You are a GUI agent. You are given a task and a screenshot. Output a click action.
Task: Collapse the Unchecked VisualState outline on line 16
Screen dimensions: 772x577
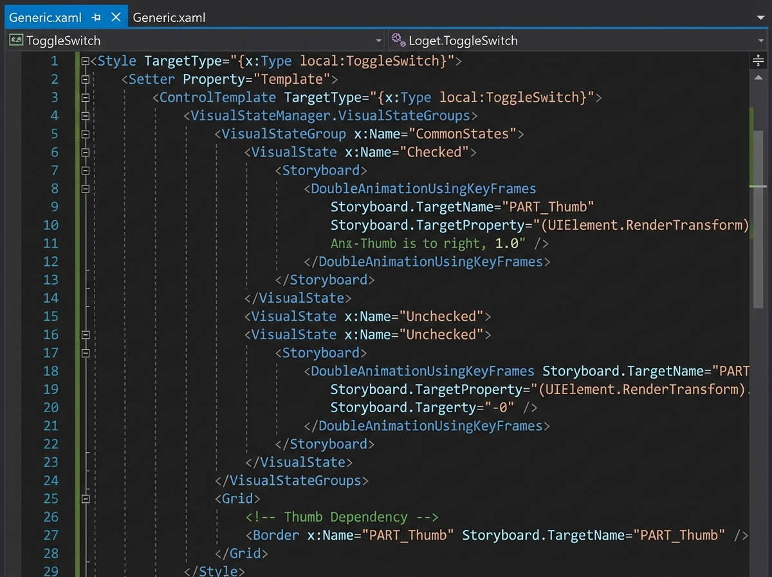coord(84,335)
